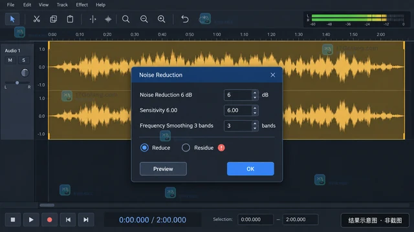The width and height of the screenshot is (414, 232).
Task: Increase the Frequency Smoothing bands value
Action: click(255, 123)
